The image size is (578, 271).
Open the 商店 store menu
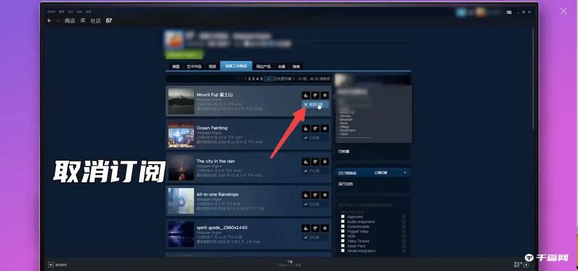coord(70,21)
